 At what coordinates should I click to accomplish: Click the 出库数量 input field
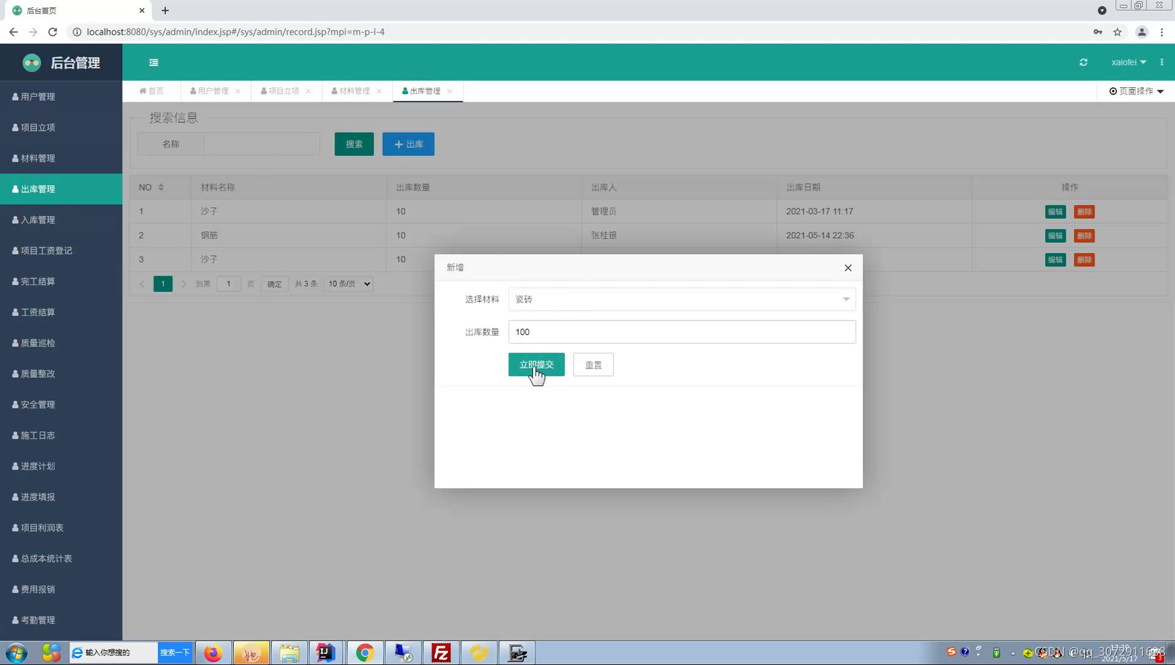pos(682,332)
